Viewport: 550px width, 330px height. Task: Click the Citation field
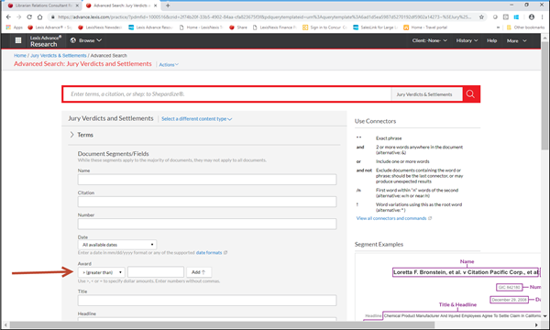[207, 202]
